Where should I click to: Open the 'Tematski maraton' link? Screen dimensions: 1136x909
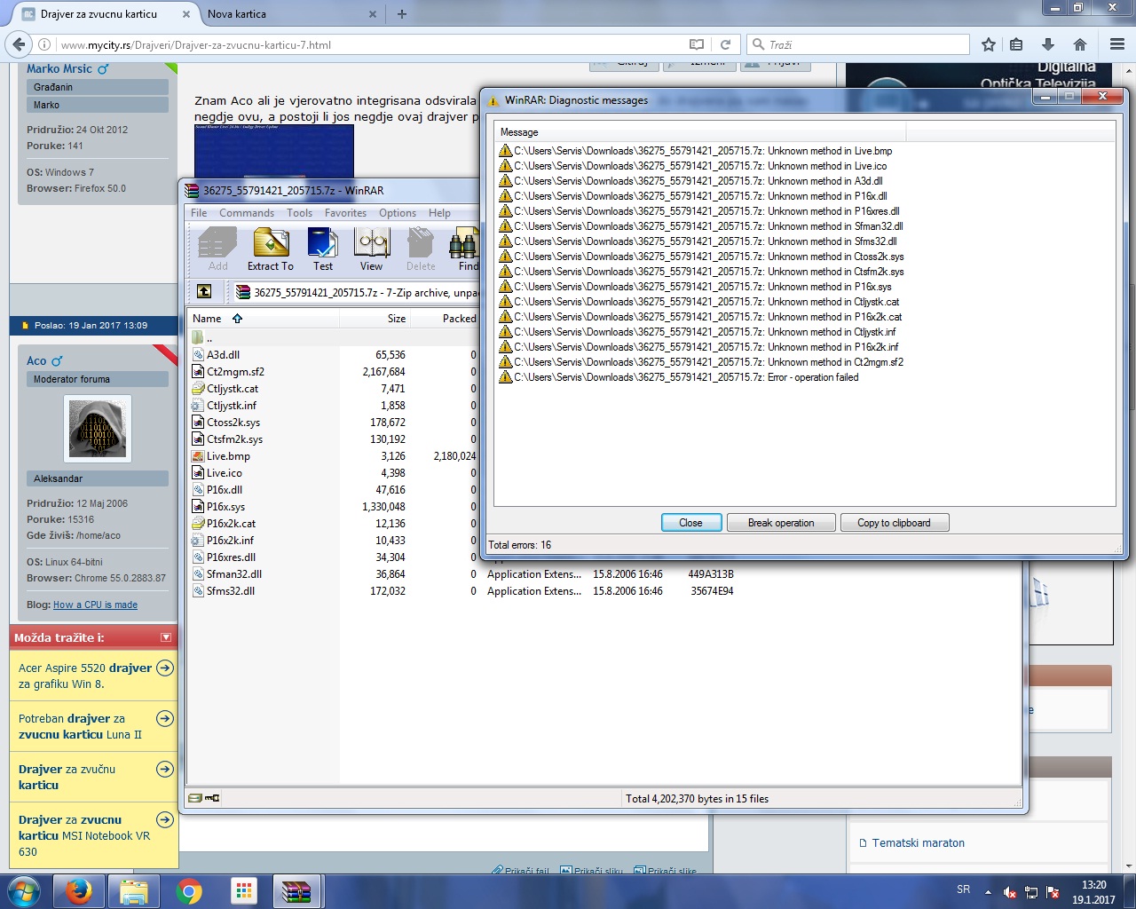(x=918, y=843)
